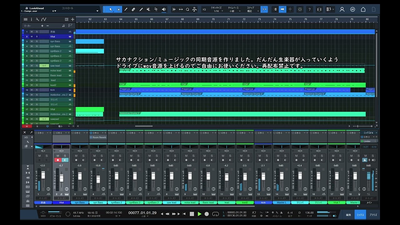400x225 pixels.
Task: Enable loop playback in the transport
Action: point(216,214)
